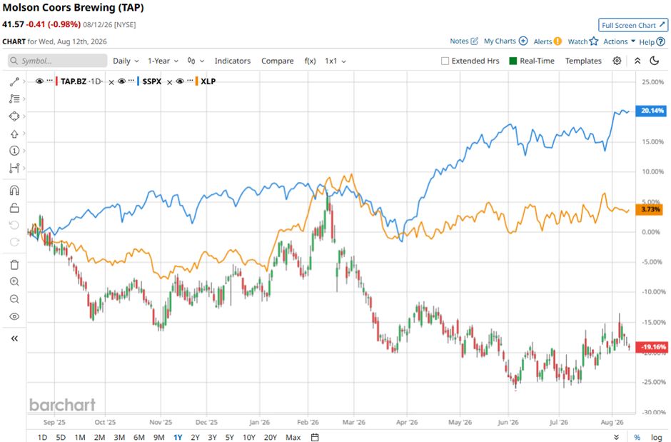The height and width of the screenshot is (442, 671).
Task: Open the 1x1 grid layout dropdown
Action: tap(335, 61)
